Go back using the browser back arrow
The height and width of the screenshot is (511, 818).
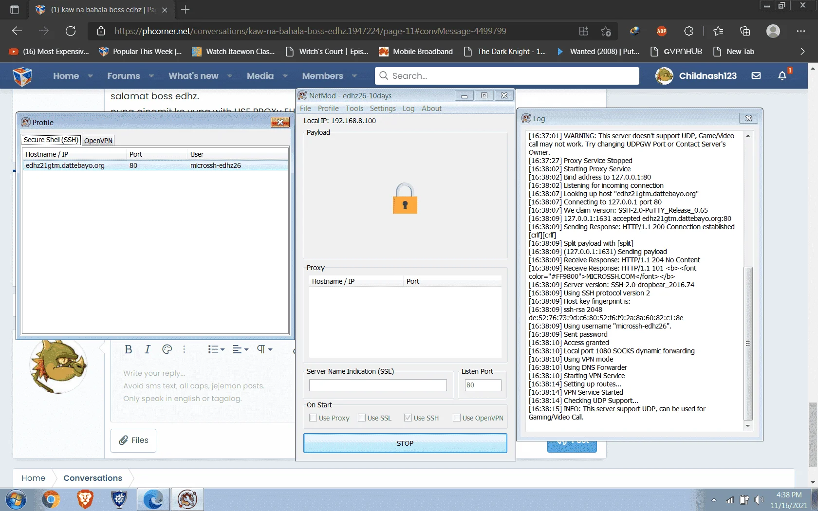[17, 31]
